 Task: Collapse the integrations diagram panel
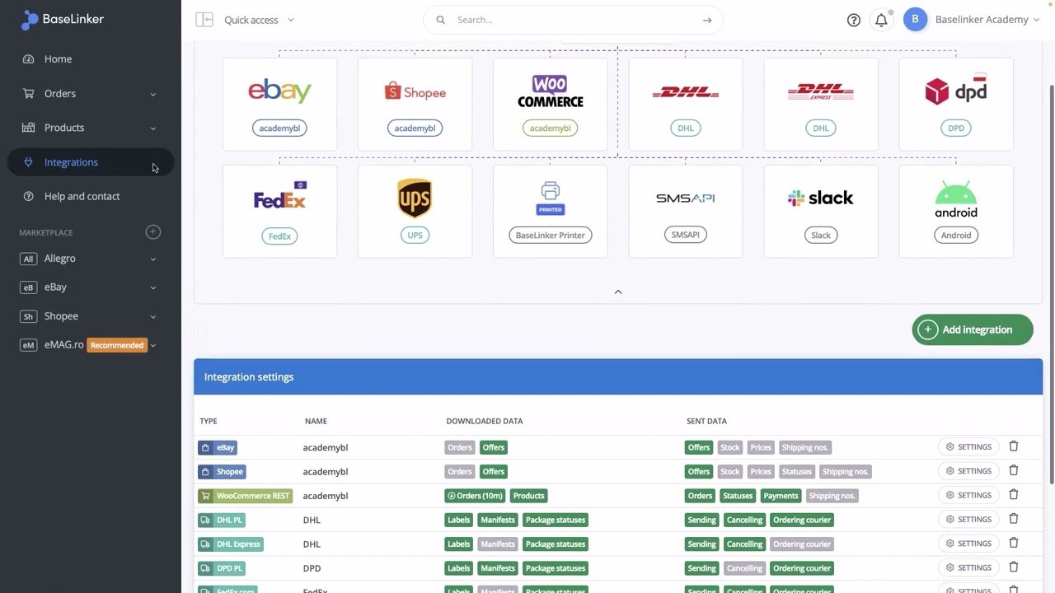(x=618, y=292)
